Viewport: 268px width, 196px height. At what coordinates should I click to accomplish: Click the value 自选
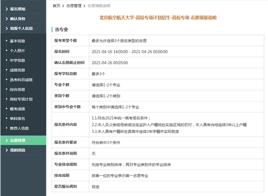(95, 186)
